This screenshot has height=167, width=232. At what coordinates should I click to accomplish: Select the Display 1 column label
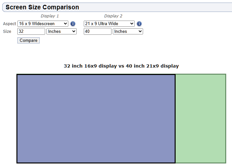click(50, 16)
